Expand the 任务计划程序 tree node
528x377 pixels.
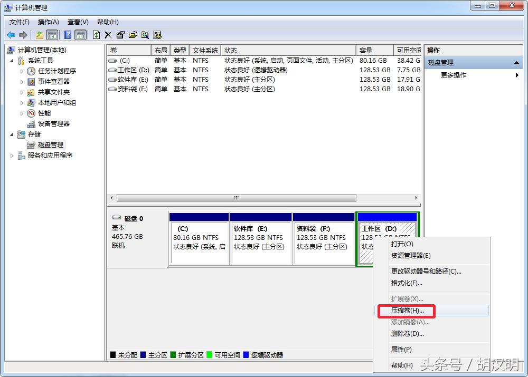22,71
